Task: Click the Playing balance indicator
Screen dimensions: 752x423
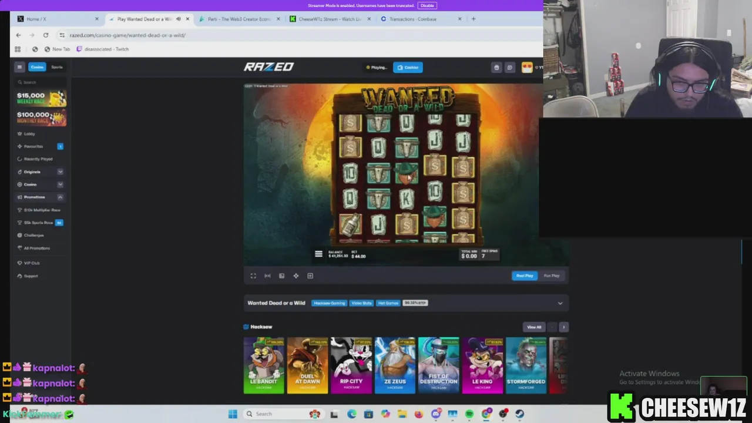Action: [x=377, y=67]
